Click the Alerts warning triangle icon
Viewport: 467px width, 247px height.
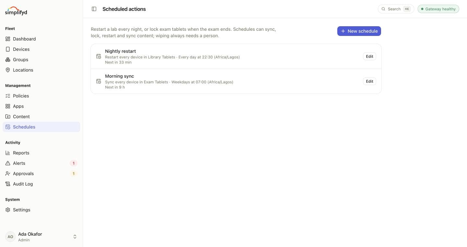(x=8, y=163)
